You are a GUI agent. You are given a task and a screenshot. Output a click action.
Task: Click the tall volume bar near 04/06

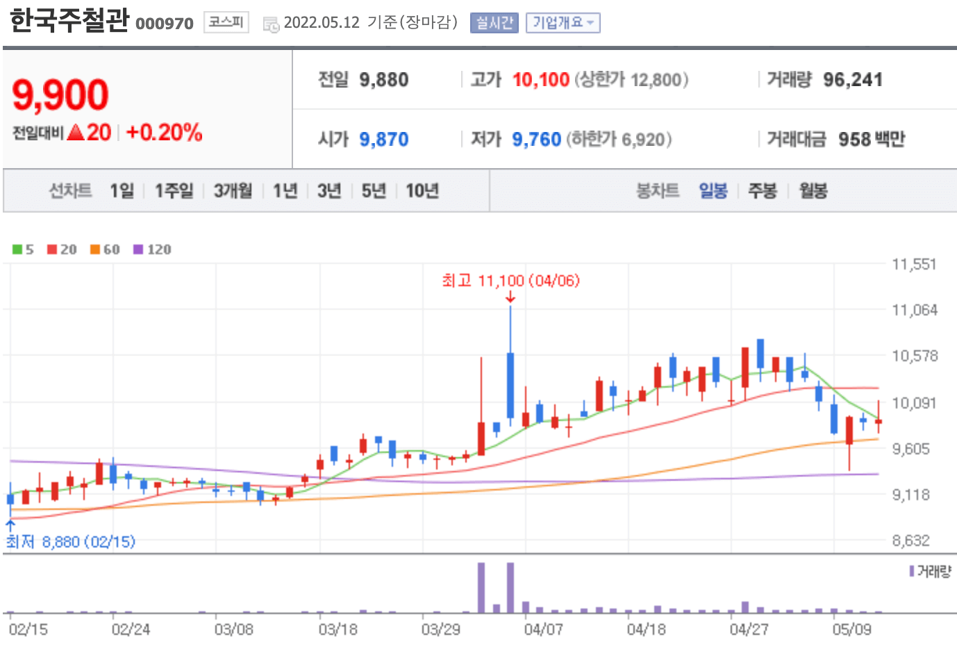pos(510,588)
